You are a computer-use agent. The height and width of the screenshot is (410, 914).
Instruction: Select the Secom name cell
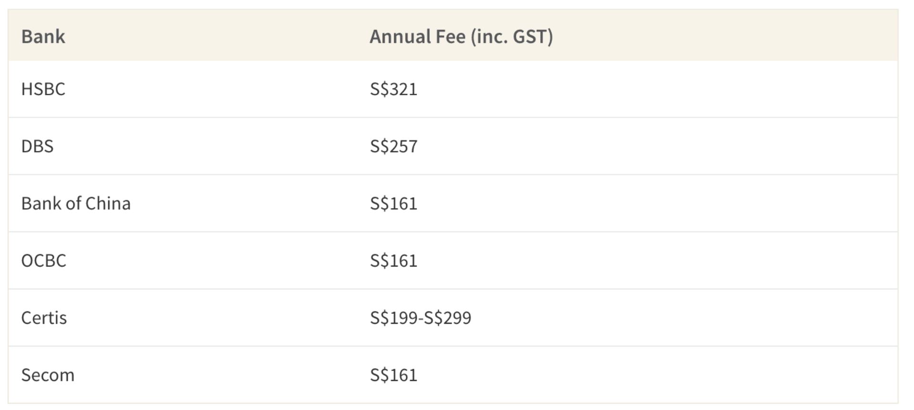pos(48,375)
